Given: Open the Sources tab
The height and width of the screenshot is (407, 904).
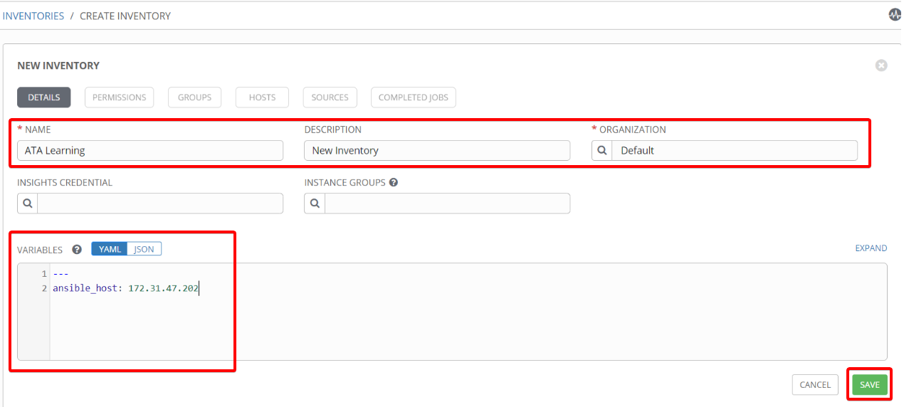Looking at the screenshot, I should (x=330, y=97).
